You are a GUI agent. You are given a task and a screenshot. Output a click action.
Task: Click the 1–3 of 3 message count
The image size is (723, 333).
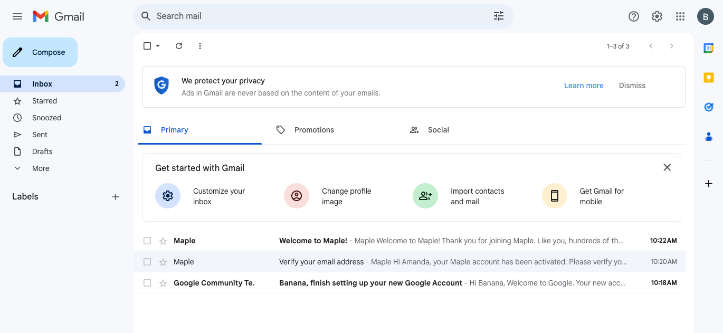(x=618, y=46)
